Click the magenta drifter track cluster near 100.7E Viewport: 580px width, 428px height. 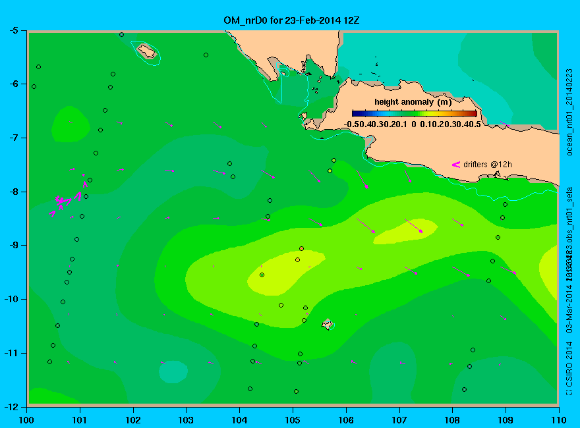click(x=65, y=201)
